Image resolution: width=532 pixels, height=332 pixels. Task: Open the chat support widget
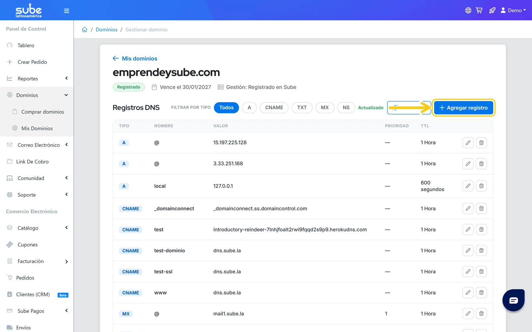pyautogui.click(x=513, y=300)
